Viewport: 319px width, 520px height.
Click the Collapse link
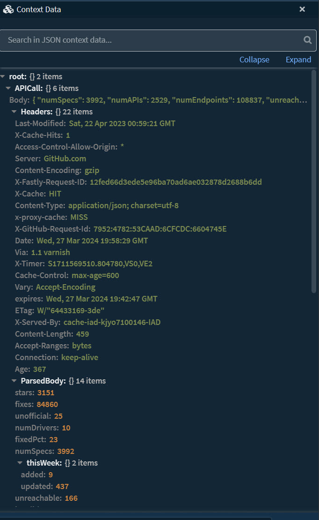pos(254,60)
